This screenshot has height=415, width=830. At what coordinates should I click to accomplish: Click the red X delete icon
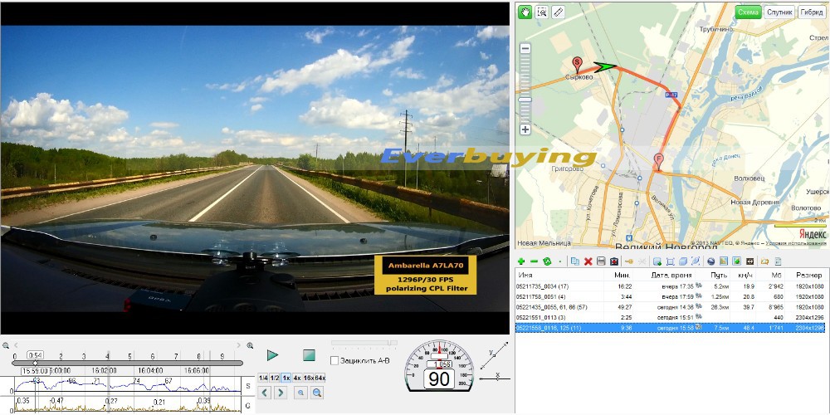(x=588, y=261)
